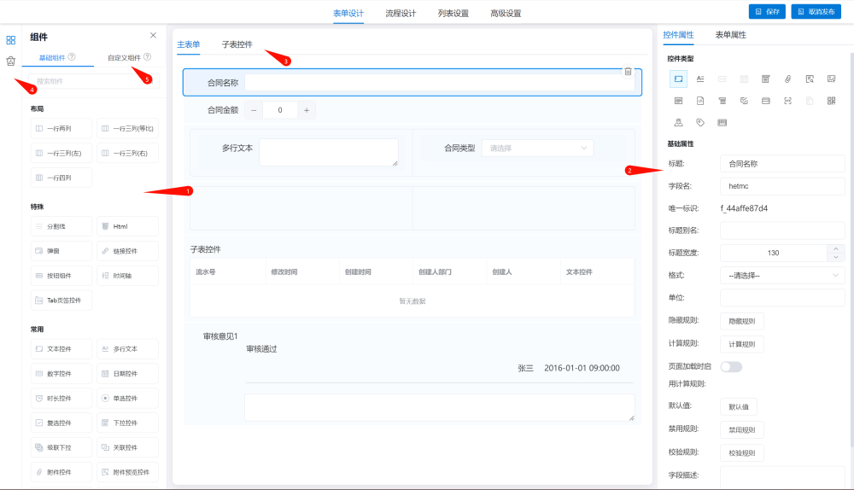Increase 合同金额 with the plus button
854x490 pixels.
click(x=307, y=110)
